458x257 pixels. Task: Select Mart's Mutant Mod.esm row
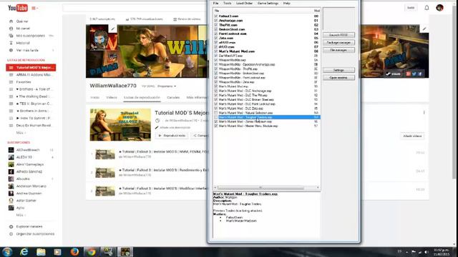(x=267, y=51)
